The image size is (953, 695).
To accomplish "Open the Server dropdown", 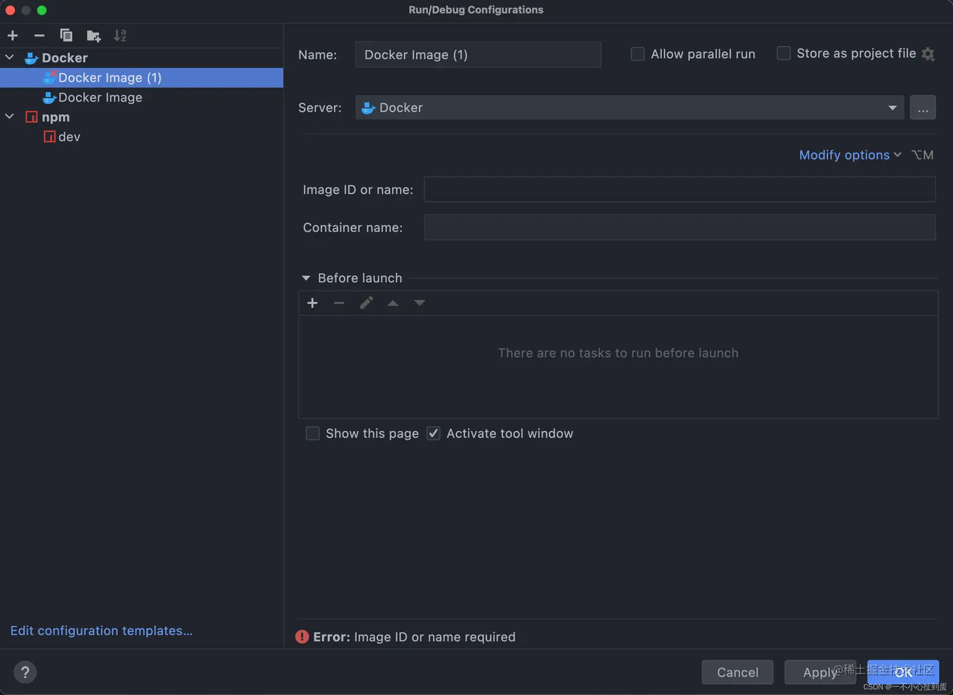I will click(x=629, y=108).
